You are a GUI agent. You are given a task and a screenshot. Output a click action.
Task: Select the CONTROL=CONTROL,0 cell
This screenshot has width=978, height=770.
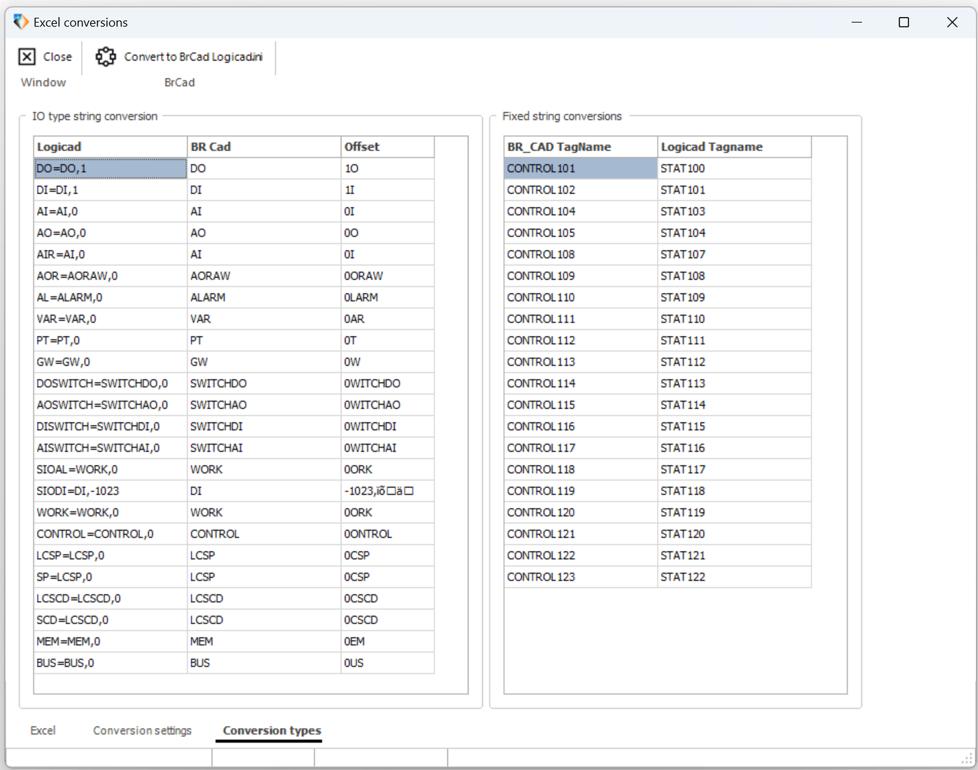[110, 534]
